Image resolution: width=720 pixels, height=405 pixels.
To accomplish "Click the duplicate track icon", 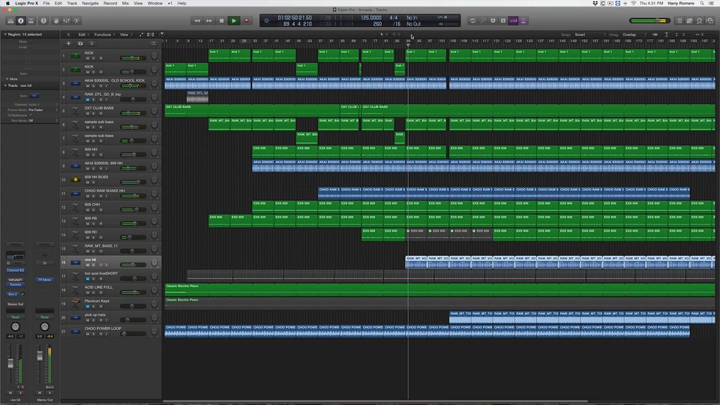I will [80, 43].
